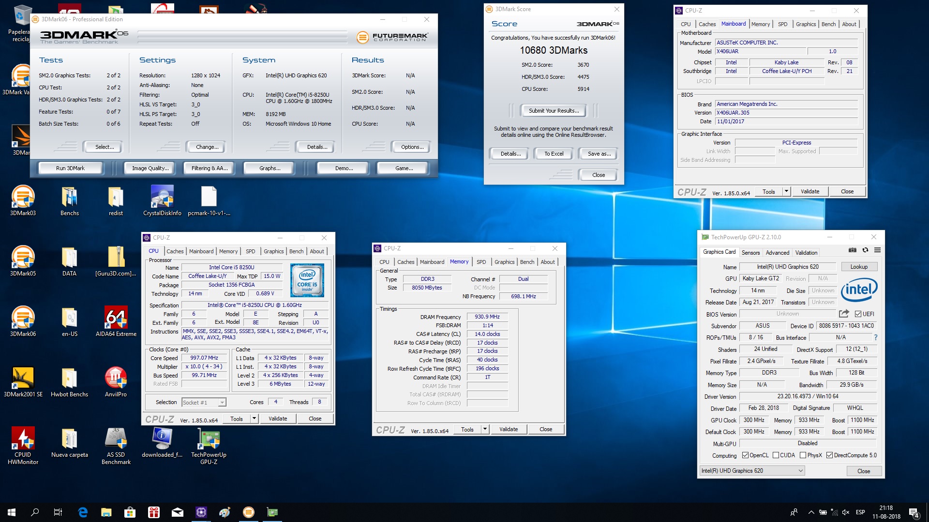Image resolution: width=929 pixels, height=522 pixels.
Task: Toggle the DirectCompute 5.0 checkbox in GPU-Z
Action: [829, 455]
